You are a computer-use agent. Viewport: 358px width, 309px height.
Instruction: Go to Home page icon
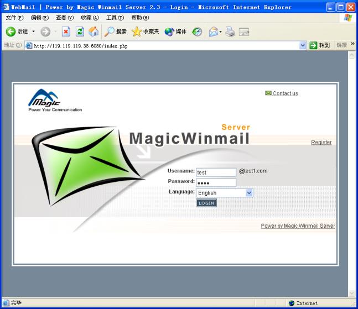94,32
